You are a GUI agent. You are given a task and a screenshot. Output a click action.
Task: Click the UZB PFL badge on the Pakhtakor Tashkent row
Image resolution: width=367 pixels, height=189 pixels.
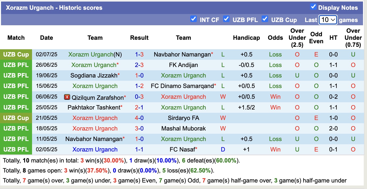[x=16, y=107]
